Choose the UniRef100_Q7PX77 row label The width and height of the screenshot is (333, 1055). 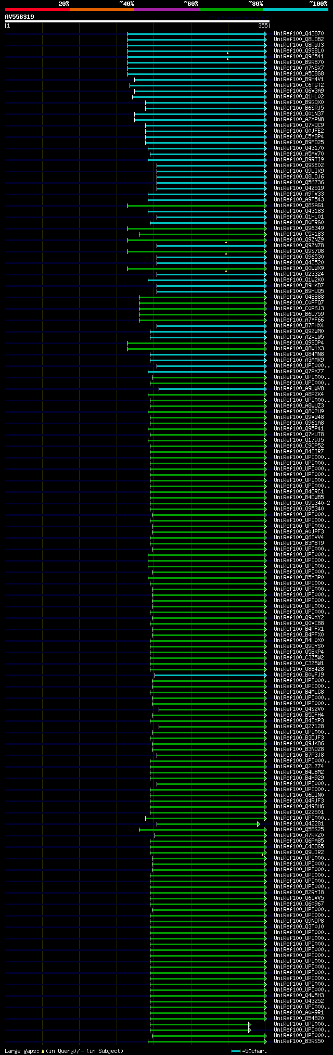click(x=299, y=372)
